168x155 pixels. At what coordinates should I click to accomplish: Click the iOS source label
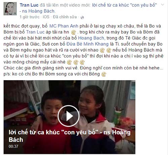46,17
